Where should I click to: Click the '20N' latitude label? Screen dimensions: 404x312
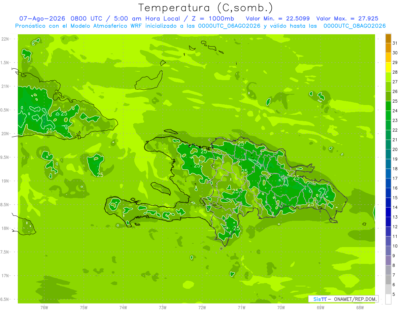pos(5,134)
